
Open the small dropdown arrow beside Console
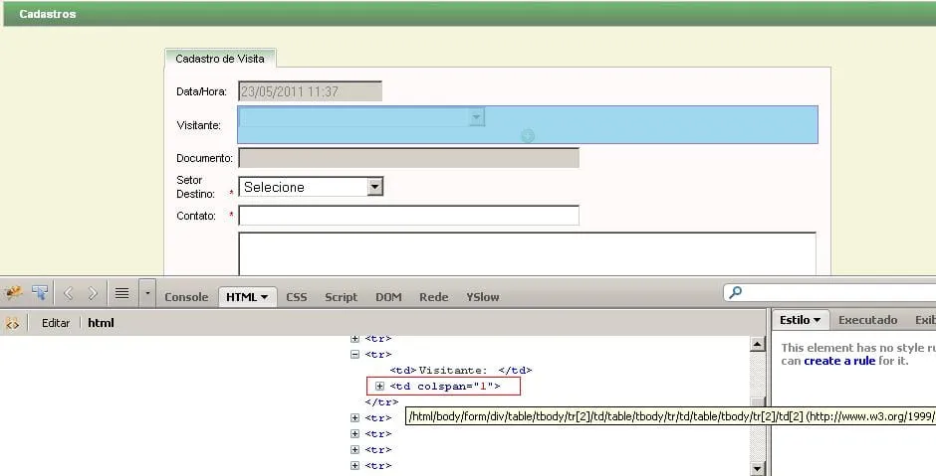[x=147, y=293]
